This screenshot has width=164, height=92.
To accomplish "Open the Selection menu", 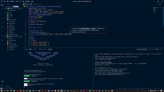I will click(12, 1).
